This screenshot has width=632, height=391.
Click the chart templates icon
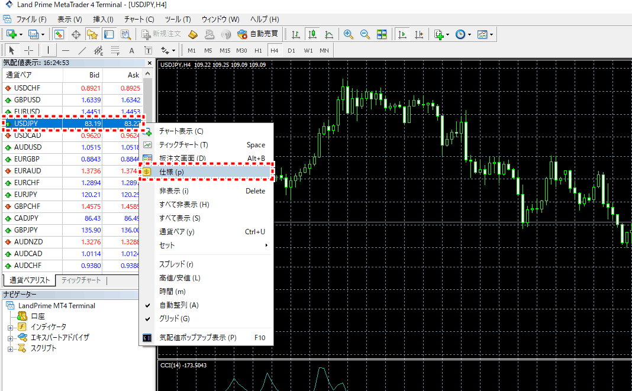[x=482, y=34]
